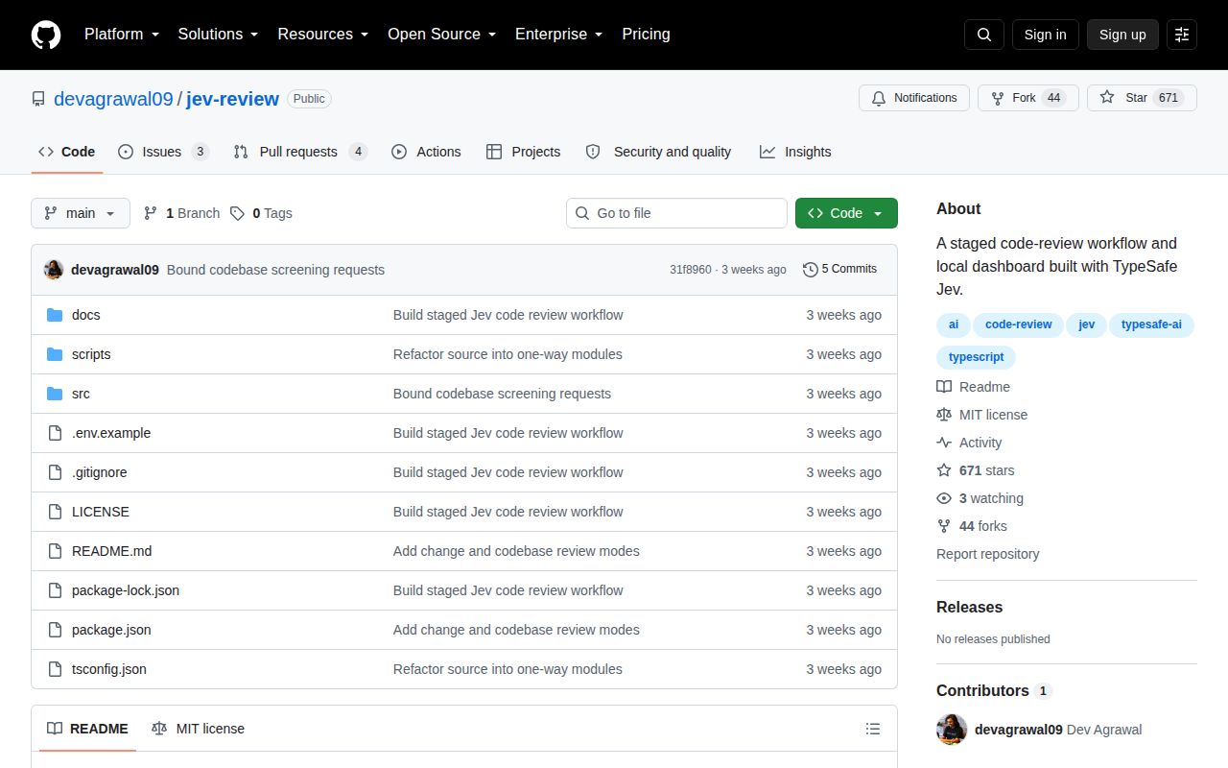The width and height of the screenshot is (1228, 768).
Task: Click the Readme book icon in About
Action: coord(944,387)
